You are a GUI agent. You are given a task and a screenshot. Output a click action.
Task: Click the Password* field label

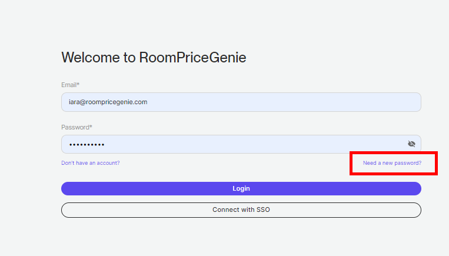tap(77, 127)
